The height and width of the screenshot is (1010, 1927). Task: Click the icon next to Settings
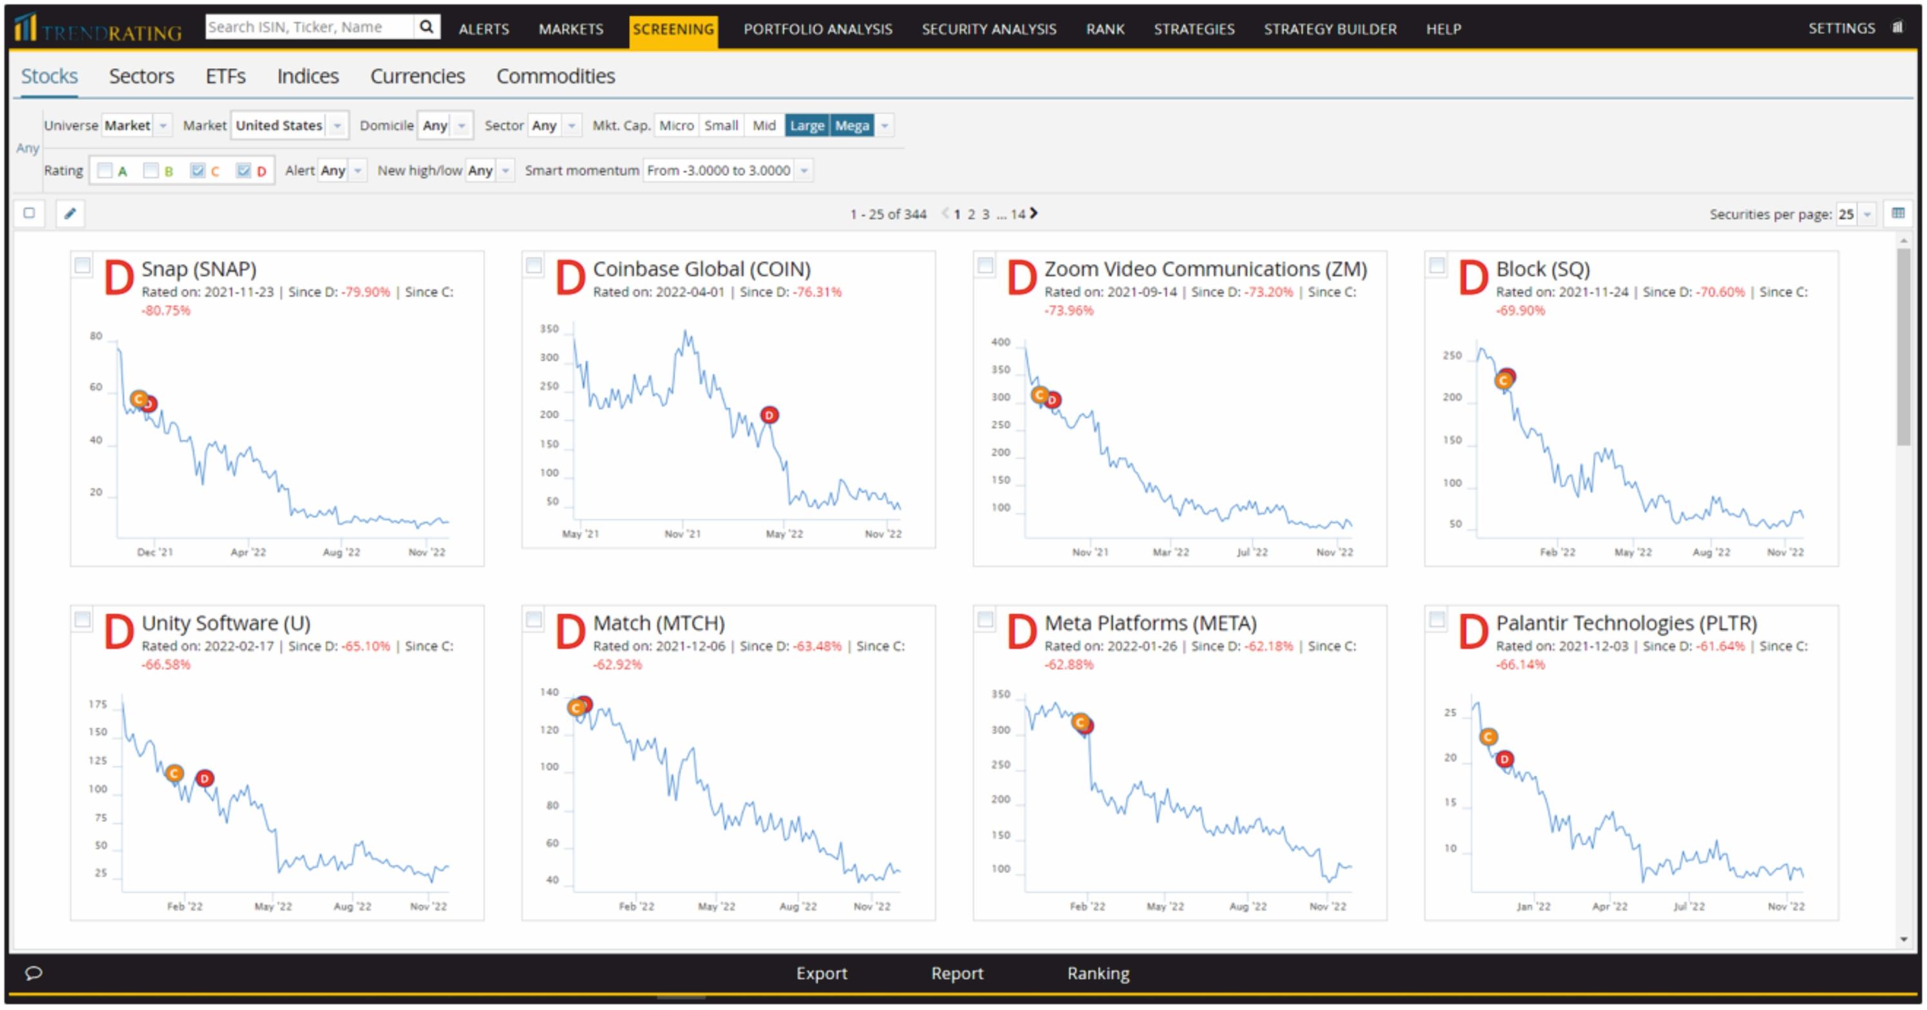coord(1898,28)
